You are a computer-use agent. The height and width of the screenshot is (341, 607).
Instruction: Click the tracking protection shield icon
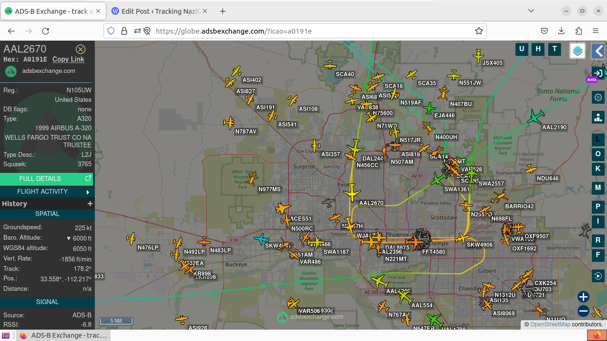pos(111,31)
